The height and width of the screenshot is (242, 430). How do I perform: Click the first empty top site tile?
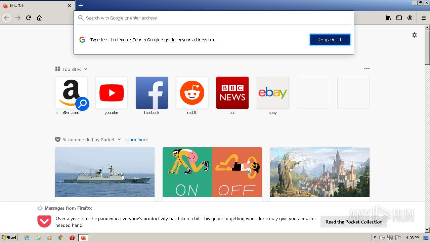(x=313, y=93)
